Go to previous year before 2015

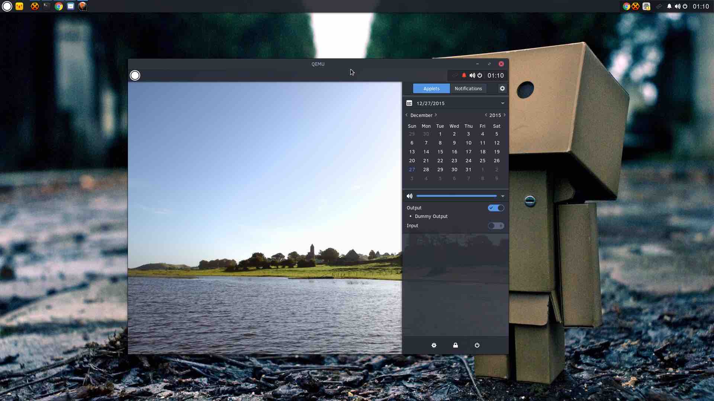coord(486,115)
